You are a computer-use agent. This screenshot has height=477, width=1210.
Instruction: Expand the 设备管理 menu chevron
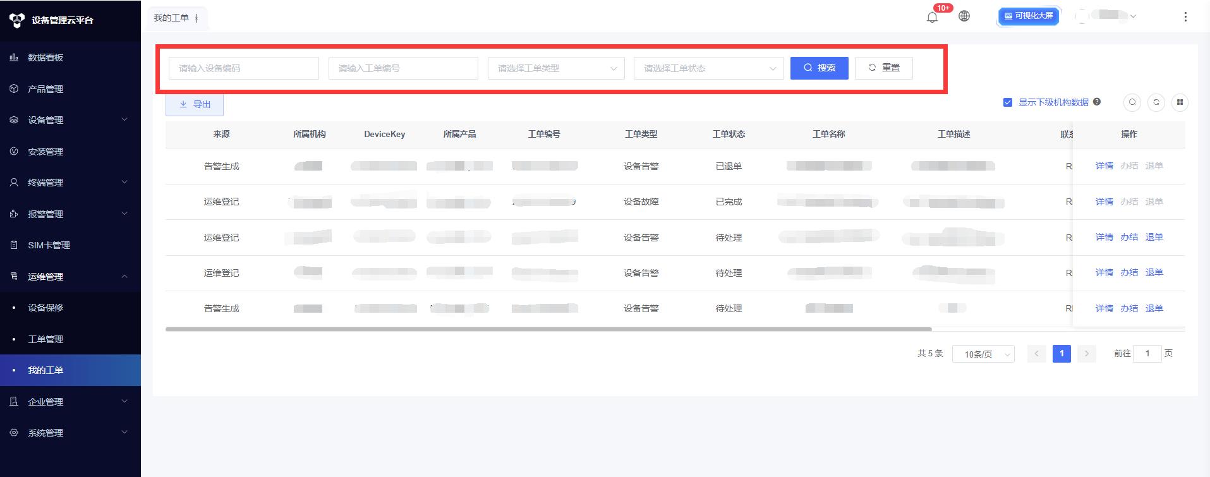[124, 119]
